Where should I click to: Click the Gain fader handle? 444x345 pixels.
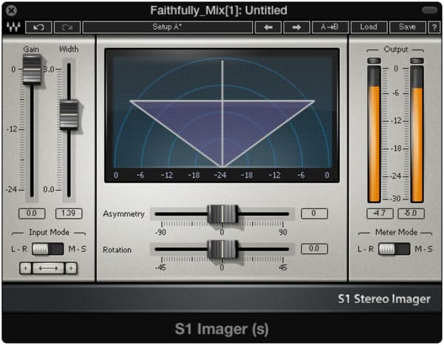click(x=32, y=69)
